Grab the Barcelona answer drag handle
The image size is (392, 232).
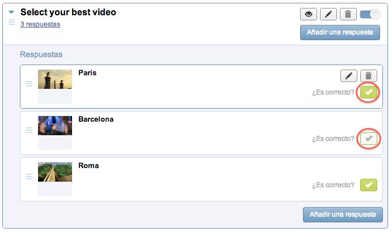[x=29, y=130]
